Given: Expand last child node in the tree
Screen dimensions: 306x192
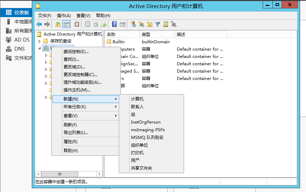Looking at the screenshot, I should point(46,97).
